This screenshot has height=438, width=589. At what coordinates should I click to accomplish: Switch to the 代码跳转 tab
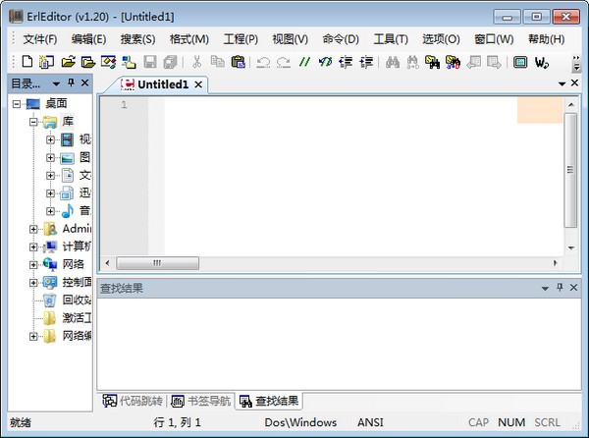(x=133, y=401)
